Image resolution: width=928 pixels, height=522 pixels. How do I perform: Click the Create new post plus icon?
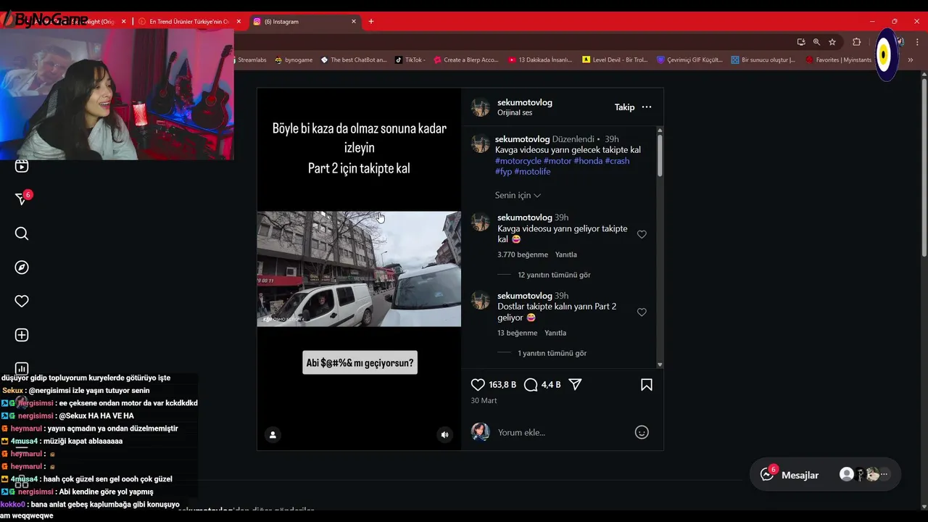tap(22, 335)
